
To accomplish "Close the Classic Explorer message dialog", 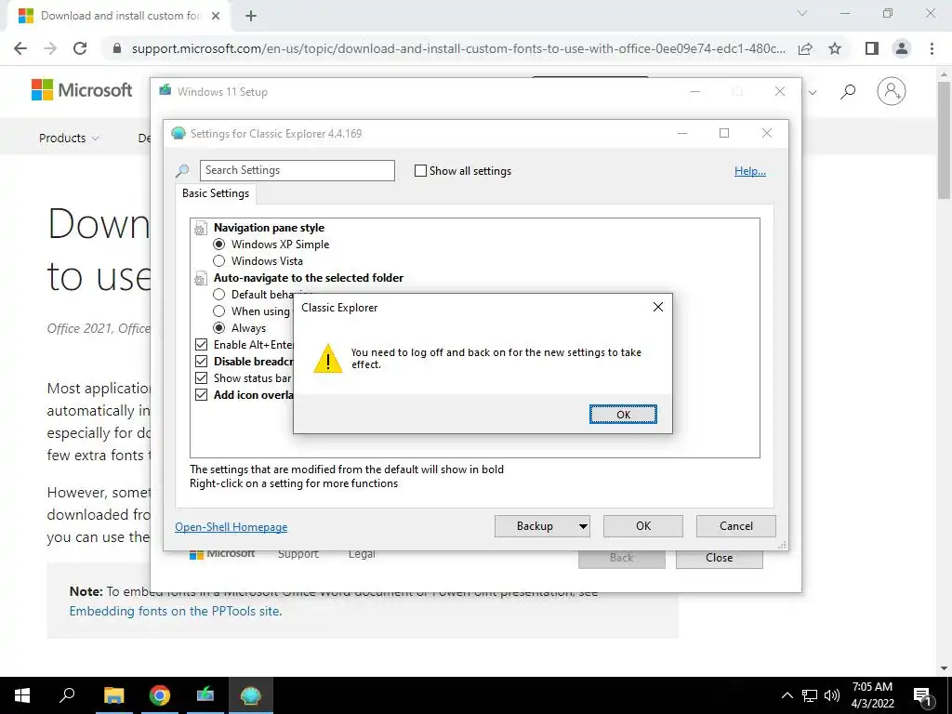I will point(657,307).
